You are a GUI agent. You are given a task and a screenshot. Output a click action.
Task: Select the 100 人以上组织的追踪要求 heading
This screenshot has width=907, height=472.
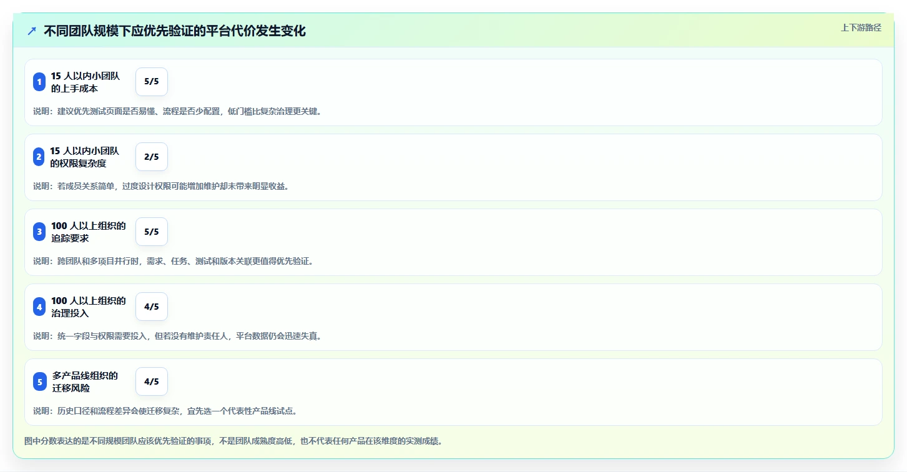click(89, 232)
